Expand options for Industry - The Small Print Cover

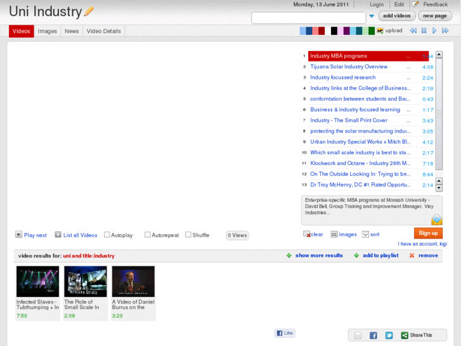point(408,121)
